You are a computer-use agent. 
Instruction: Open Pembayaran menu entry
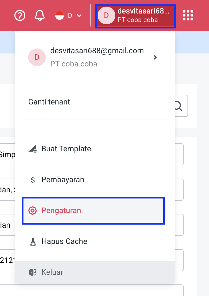(x=63, y=180)
